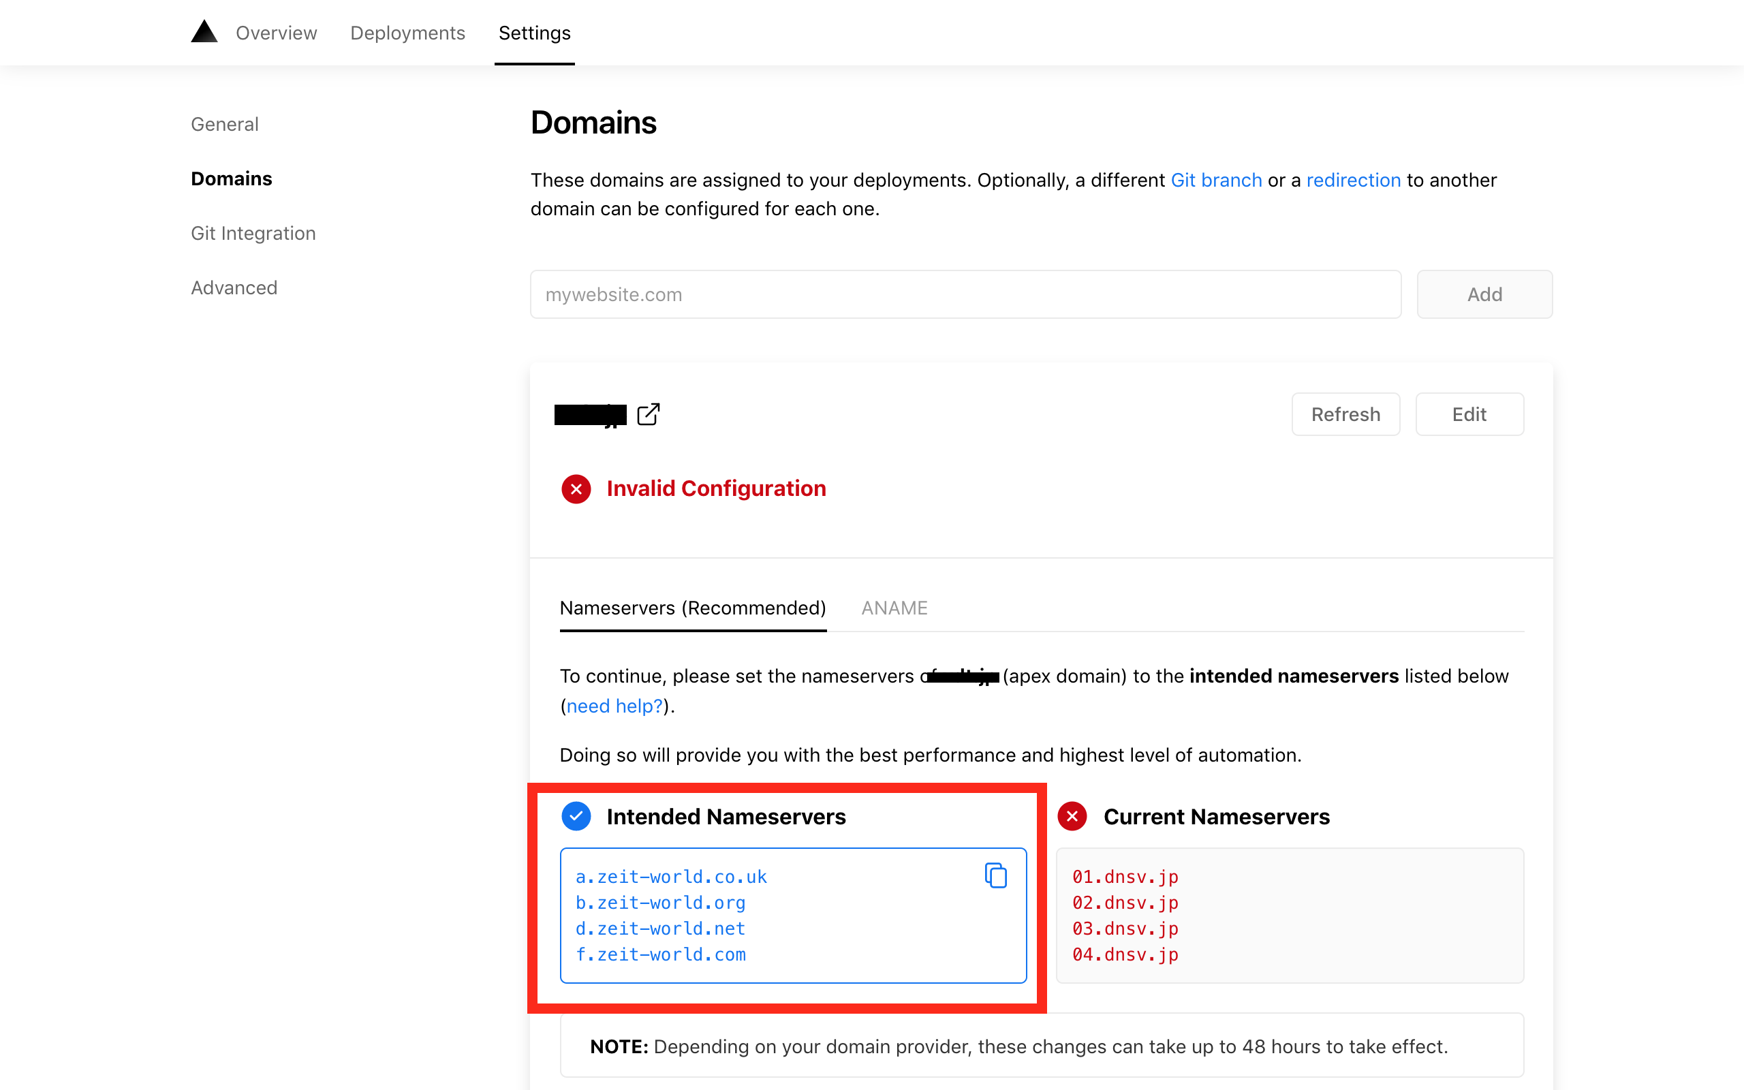This screenshot has height=1090, width=1744.
Task: Click the Vercel triangle logo
Action: point(204,33)
